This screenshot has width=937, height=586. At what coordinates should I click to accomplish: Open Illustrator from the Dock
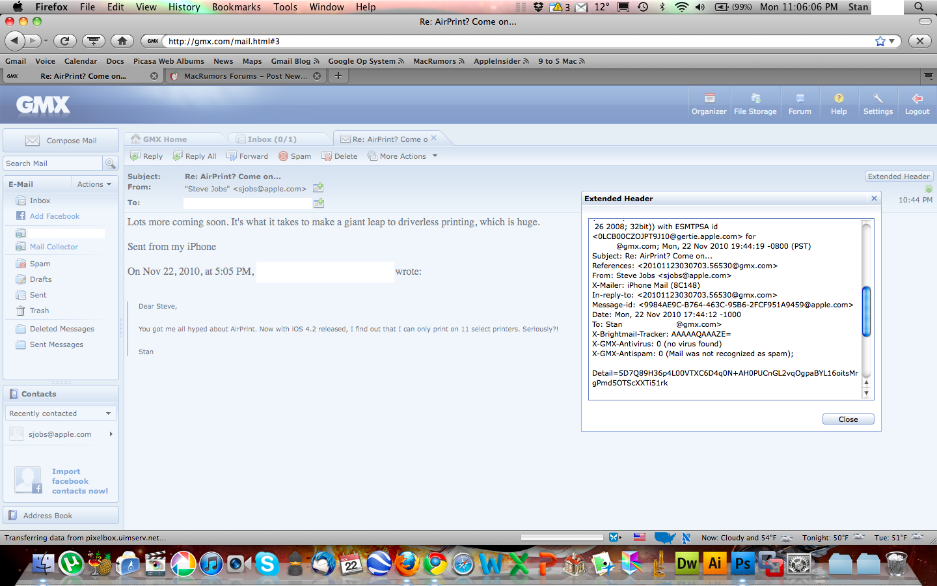coord(714,563)
